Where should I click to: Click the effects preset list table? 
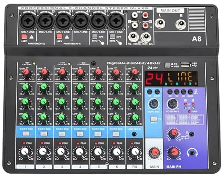tap(185, 119)
